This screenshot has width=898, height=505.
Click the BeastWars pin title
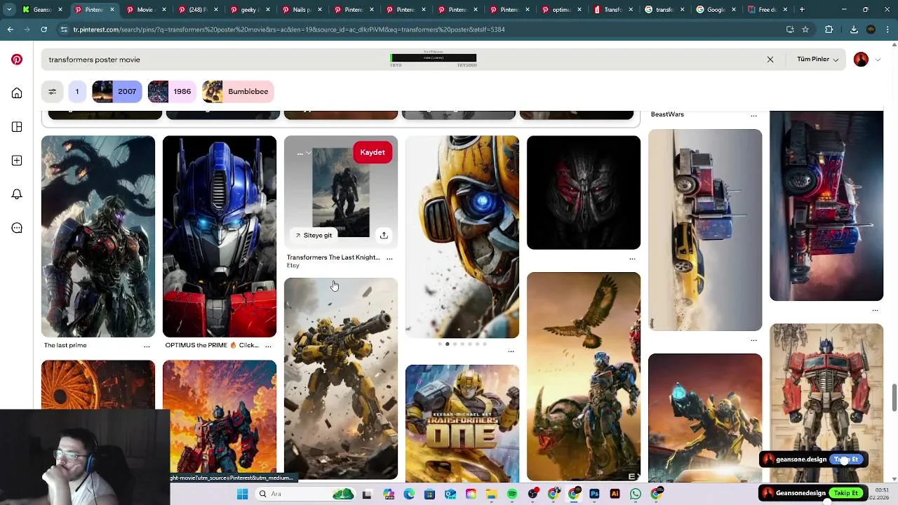(667, 114)
